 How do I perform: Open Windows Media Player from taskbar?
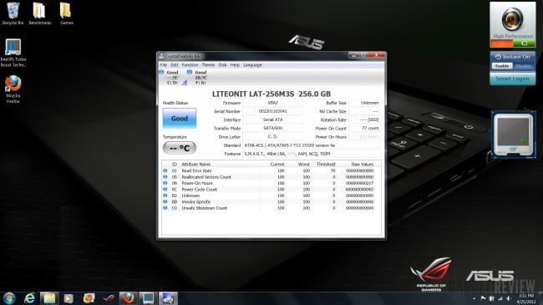(69, 298)
